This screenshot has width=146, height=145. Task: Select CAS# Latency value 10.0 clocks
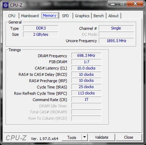[x=86, y=68]
